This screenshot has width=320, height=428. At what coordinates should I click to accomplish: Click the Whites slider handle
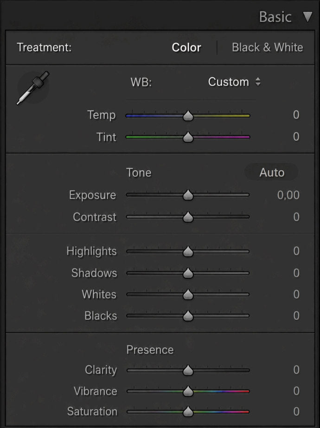click(188, 294)
